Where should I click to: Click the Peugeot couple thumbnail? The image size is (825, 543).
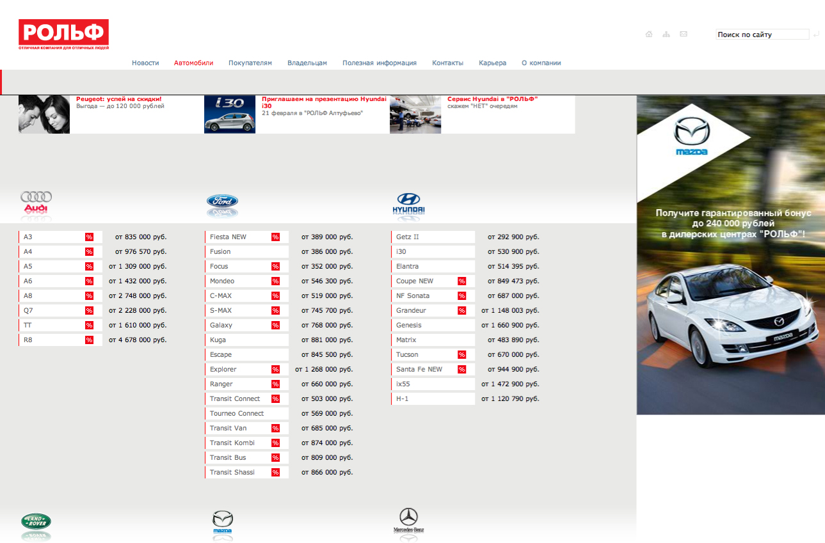pos(44,114)
